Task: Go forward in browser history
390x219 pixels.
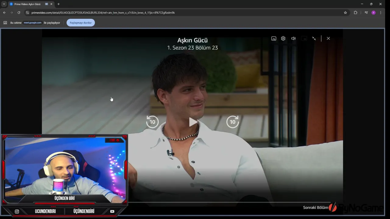Action: tap(12, 12)
